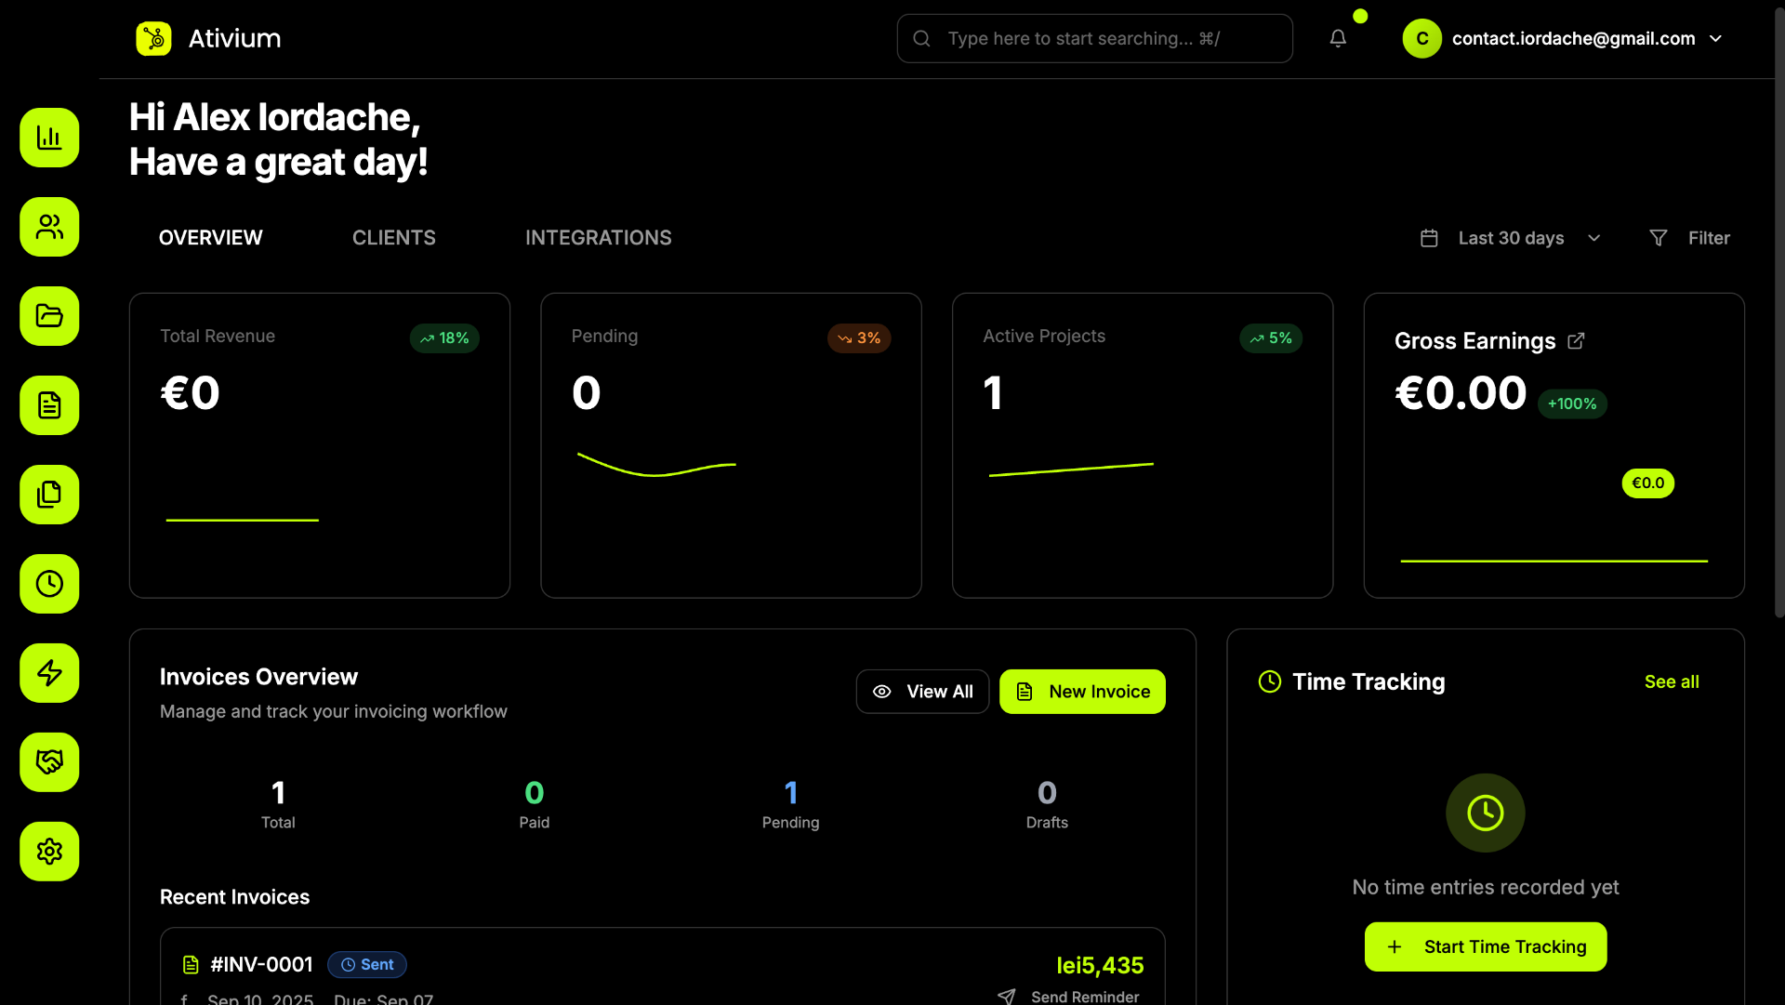This screenshot has height=1005, width=1785.
Task: Switch to the Integrations tab
Action: (598, 238)
